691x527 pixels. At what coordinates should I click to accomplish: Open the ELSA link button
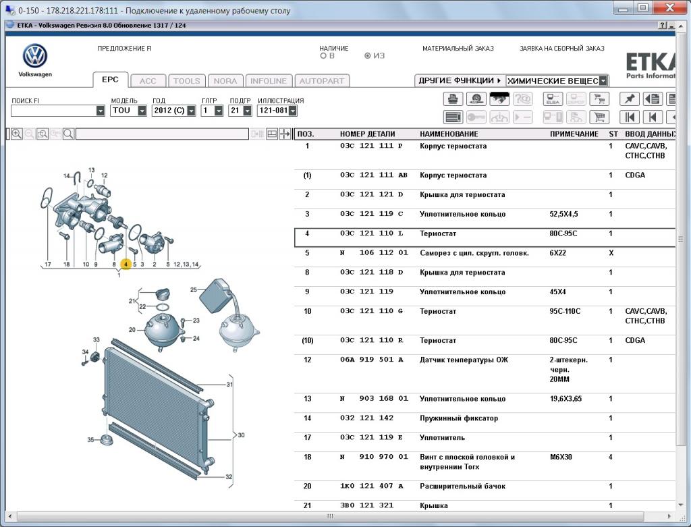pyautogui.click(x=553, y=99)
